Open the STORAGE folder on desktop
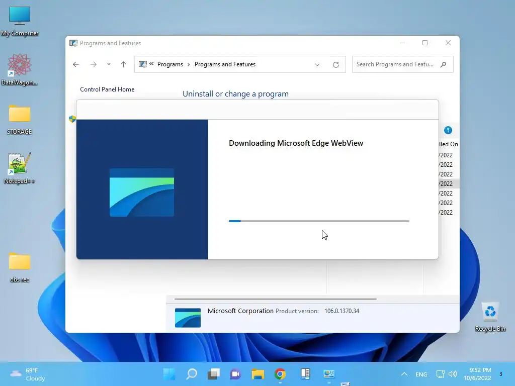Viewport: 515px width, 386px height. point(20,120)
